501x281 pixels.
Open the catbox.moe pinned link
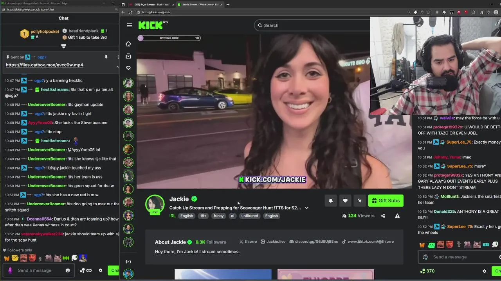[44, 65]
